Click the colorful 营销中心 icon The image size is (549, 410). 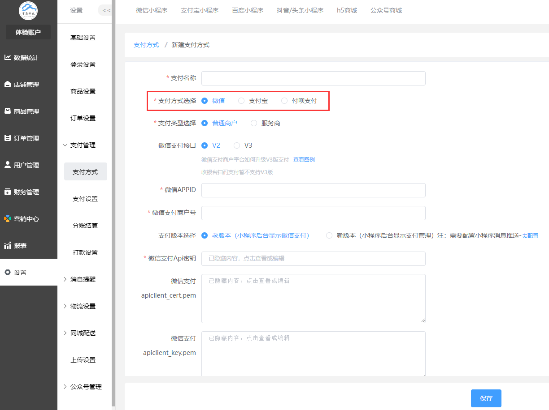click(x=8, y=219)
